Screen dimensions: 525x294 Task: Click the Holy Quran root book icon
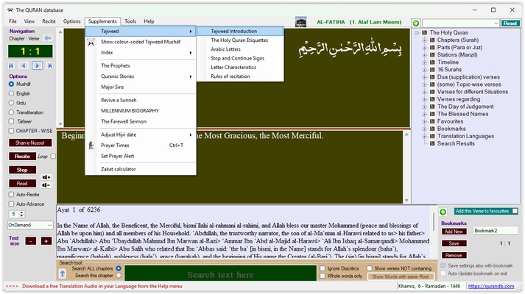pyautogui.click(x=425, y=32)
